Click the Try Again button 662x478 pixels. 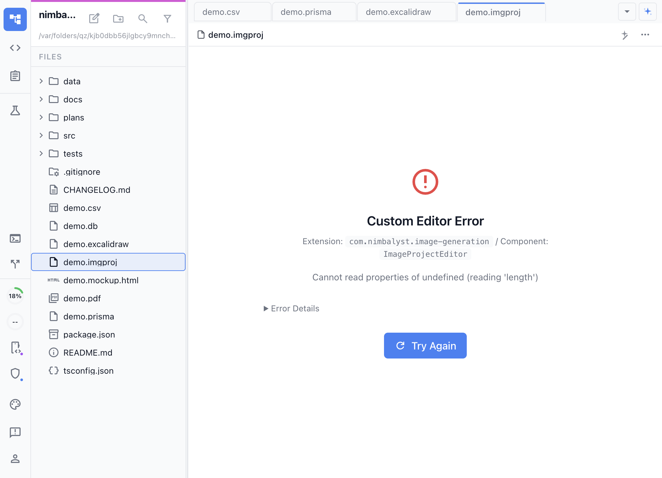click(x=425, y=346)
